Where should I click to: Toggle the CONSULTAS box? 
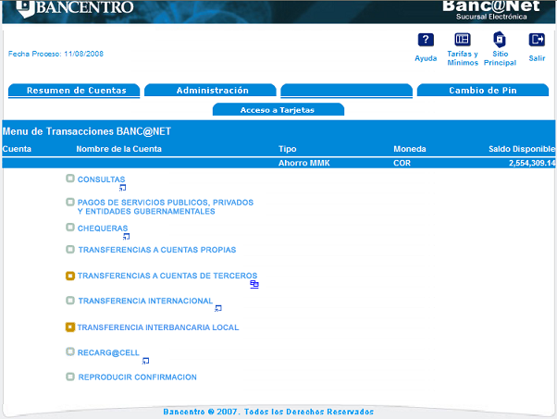tap(70, 179)
